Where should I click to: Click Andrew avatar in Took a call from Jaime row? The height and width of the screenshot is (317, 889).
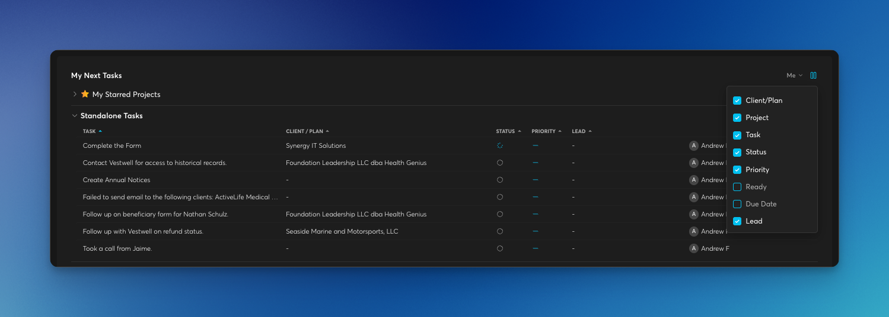tap(694, 248)
